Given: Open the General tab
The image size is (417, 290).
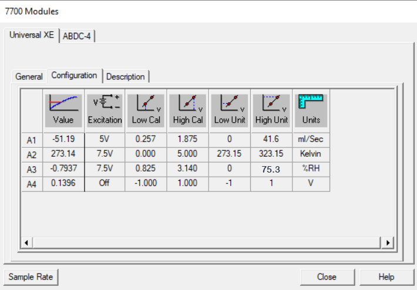Looking at the screenshot, I should pyautogui.click(x=29, y=76).
